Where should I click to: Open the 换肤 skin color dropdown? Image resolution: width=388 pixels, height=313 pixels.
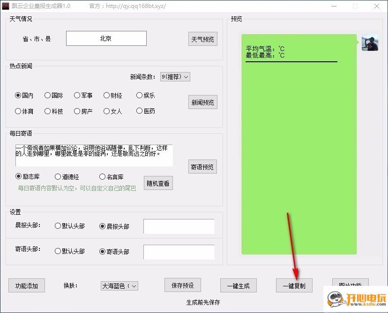tap(119, 286)
